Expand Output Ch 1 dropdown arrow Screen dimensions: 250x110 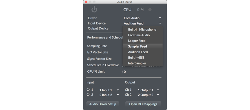point(158,90)
